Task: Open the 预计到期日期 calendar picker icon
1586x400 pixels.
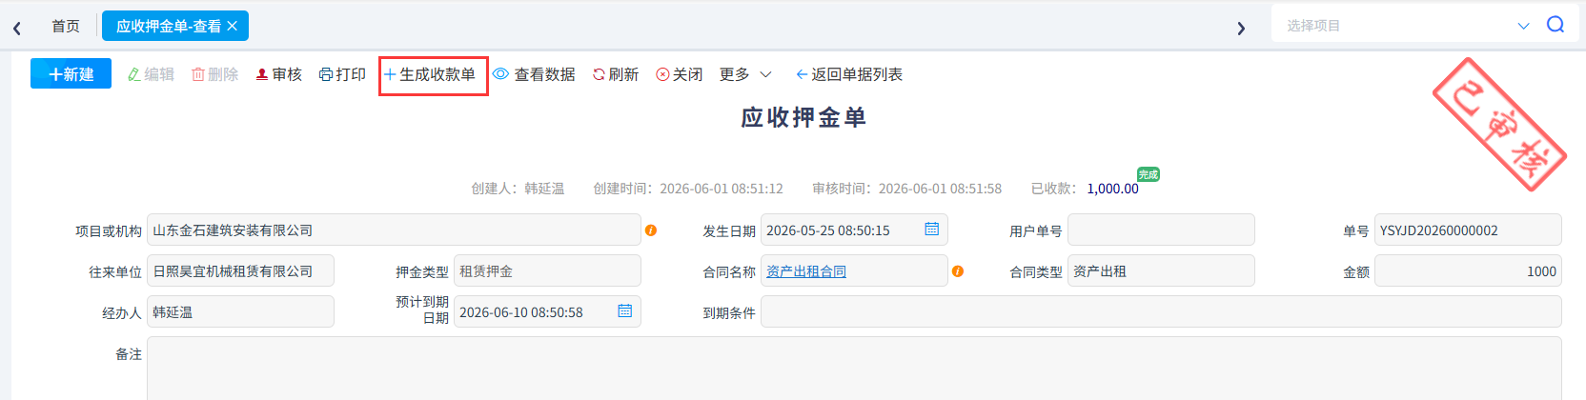Action: tap(624, 310)
